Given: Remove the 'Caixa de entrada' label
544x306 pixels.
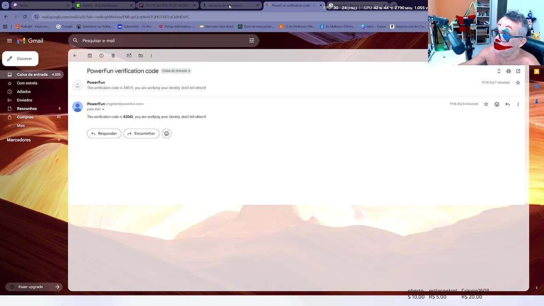Looking at the screenshot, I should click(189, 71).
